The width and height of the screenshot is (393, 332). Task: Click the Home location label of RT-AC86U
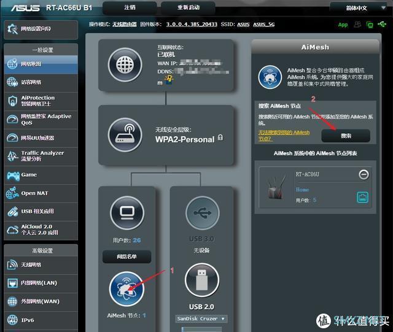(x=302, y=190)
